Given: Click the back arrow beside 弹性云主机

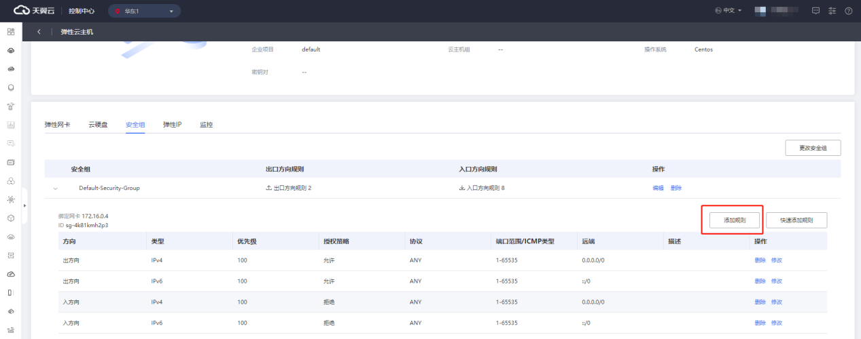Looking at the screenshot, I should tap(39, 32).
